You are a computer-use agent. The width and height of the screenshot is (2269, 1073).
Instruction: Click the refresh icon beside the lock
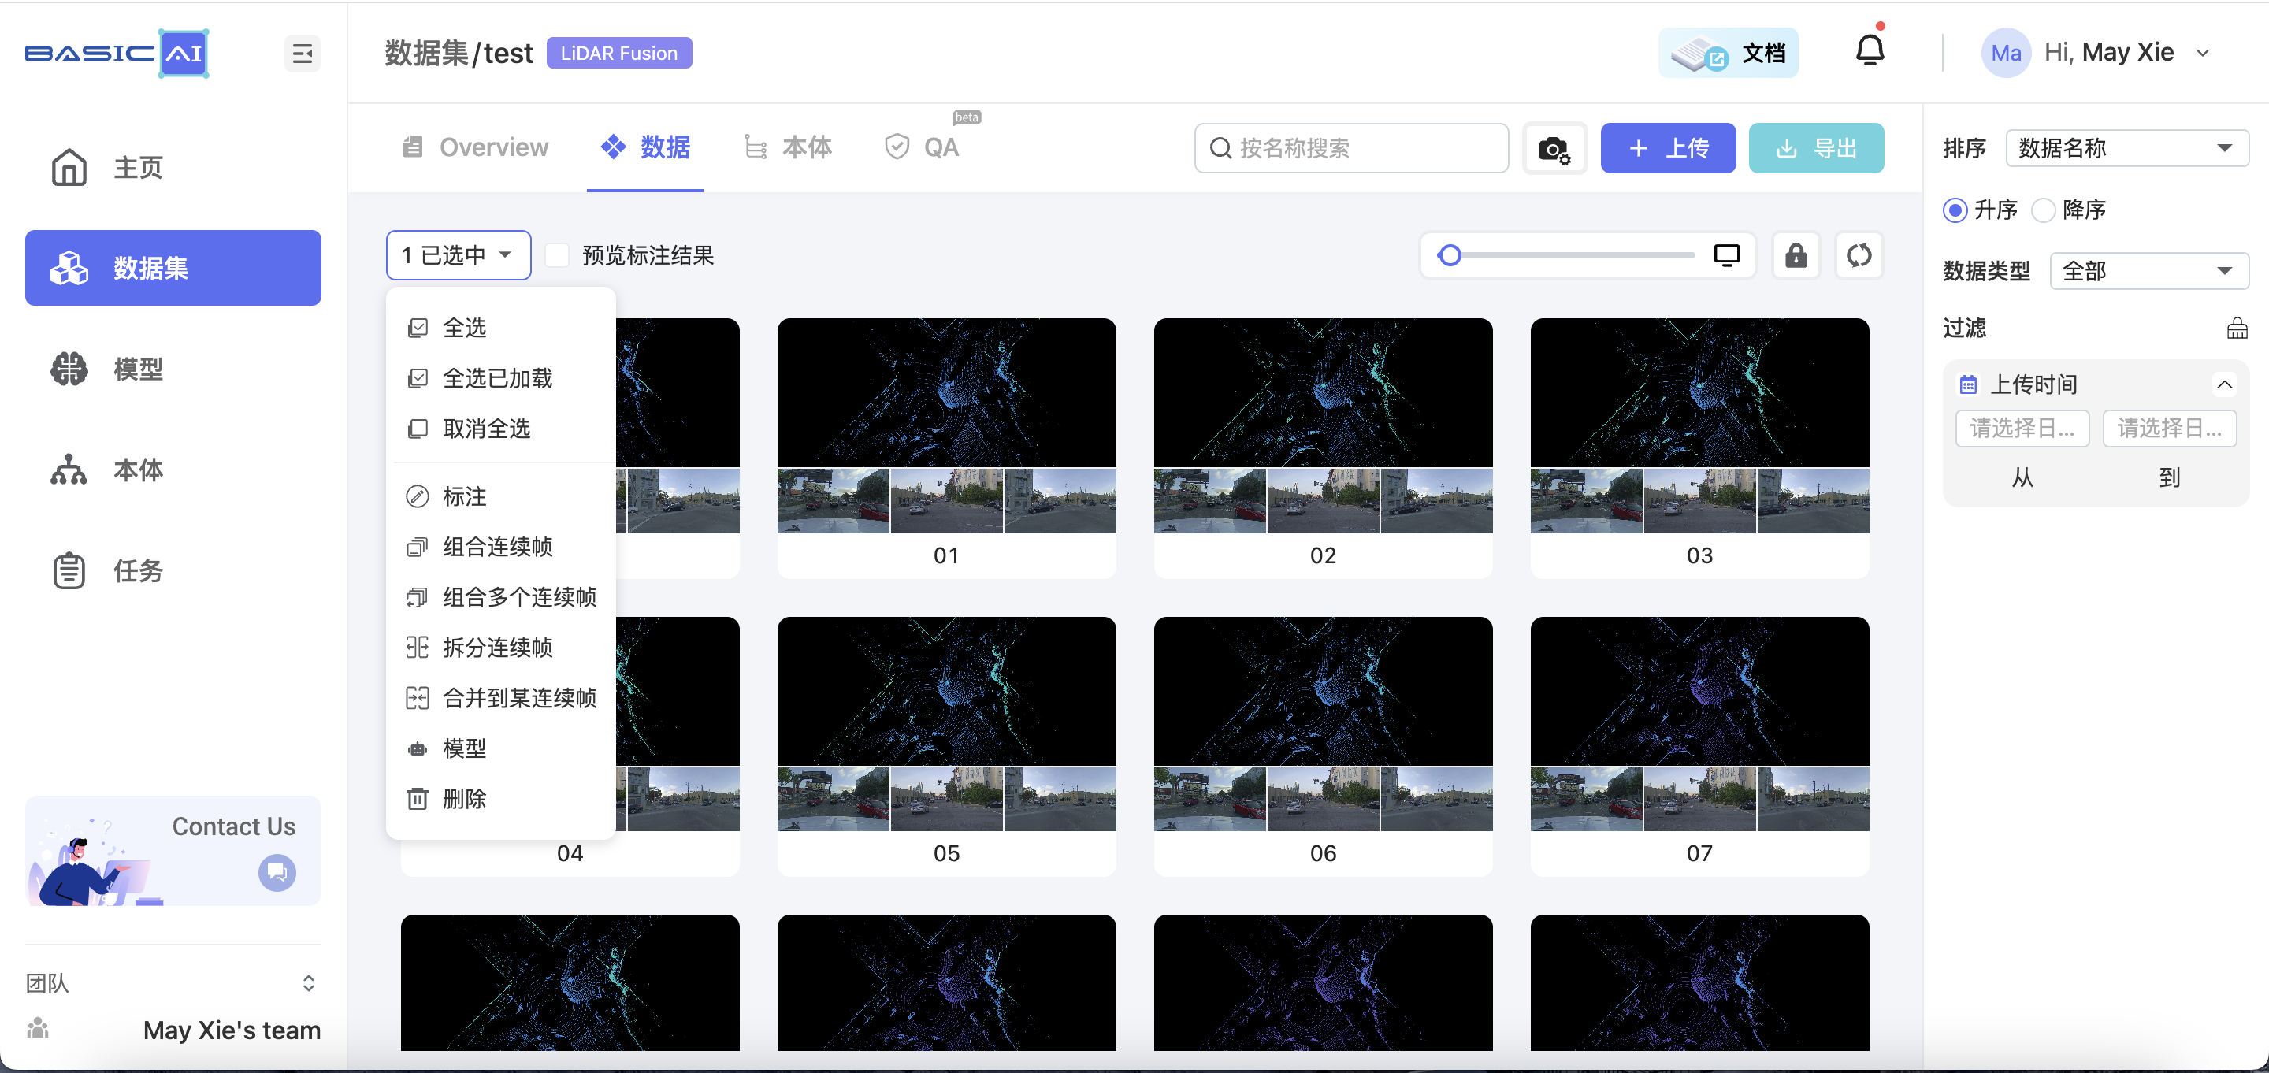click(1859, 255)
